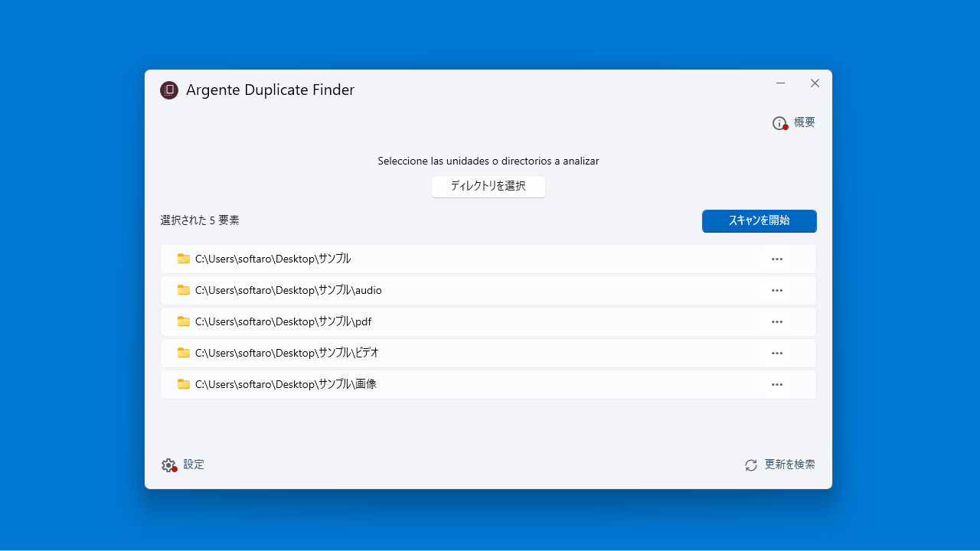Viewport: 980px width, 551px height.
Task: Expand more options for the pdf folder
Action: pos(777,321)
